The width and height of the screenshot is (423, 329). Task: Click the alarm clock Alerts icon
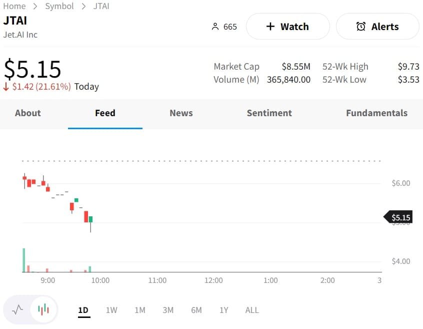click(x=361, y=27)
